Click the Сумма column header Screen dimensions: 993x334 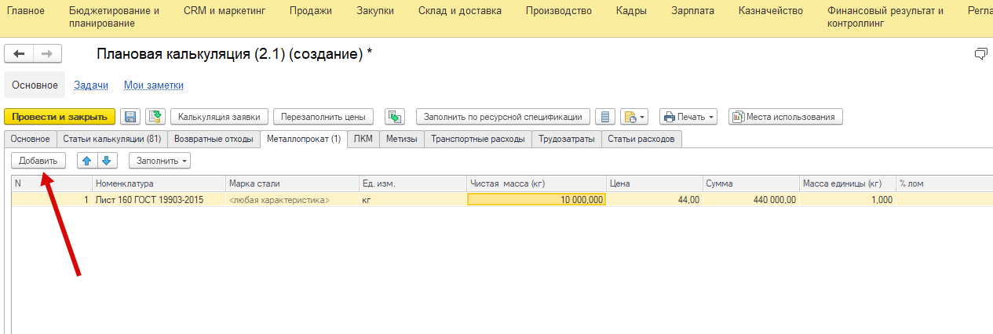pyautogui.click(x=750, y=183)
